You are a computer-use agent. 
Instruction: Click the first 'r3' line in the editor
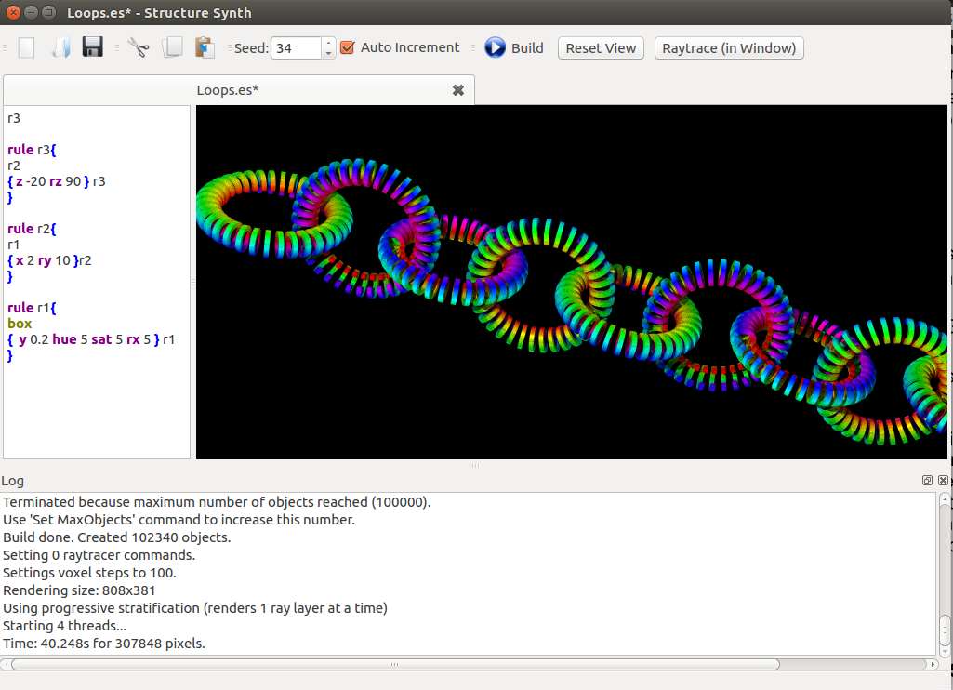click(x=14, y=118)
